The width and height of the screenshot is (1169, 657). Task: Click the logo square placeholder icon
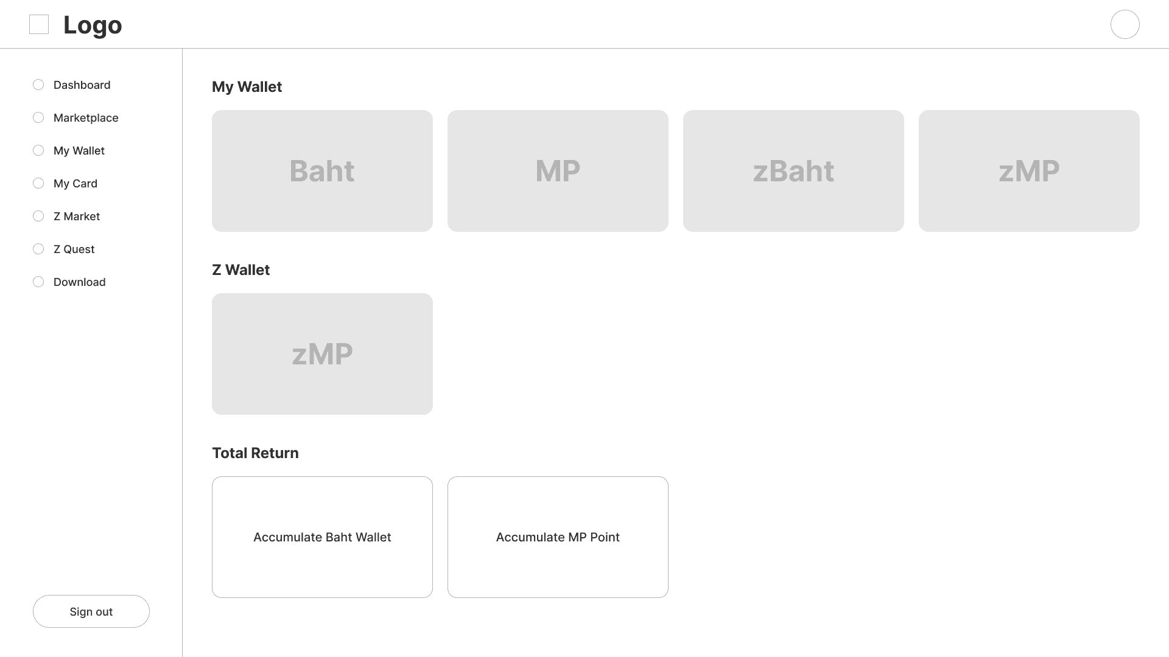38,24
